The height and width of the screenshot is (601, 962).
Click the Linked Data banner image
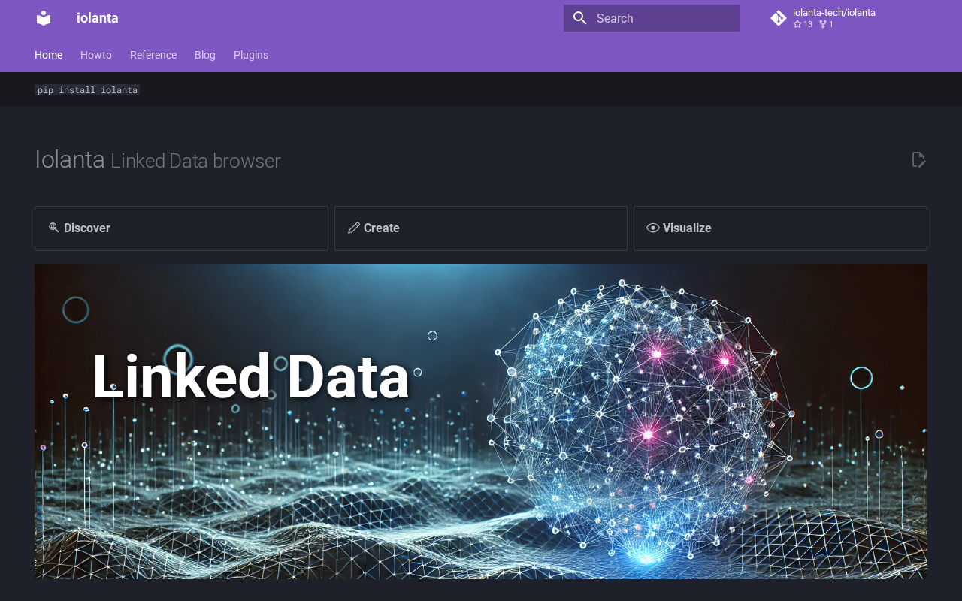(x=481, y=421)
